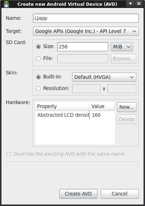145x206 pixels.
Task: Add a hardware property with New...
Action: point(127,107)
